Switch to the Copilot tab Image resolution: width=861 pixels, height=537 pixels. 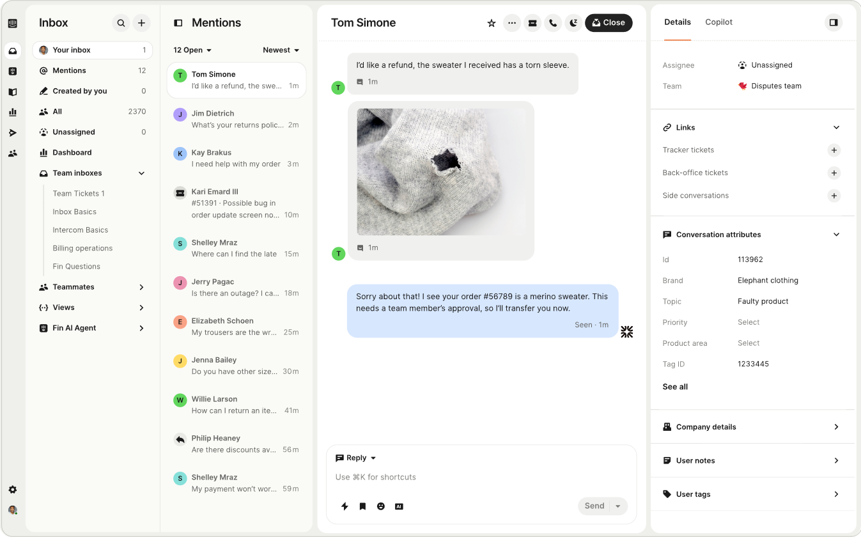[x=718, y=22]
